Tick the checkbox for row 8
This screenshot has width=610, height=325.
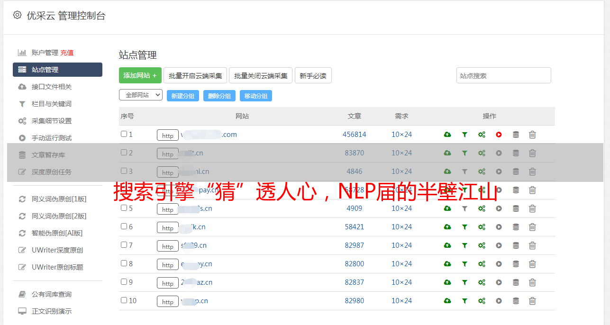[124, 263]
